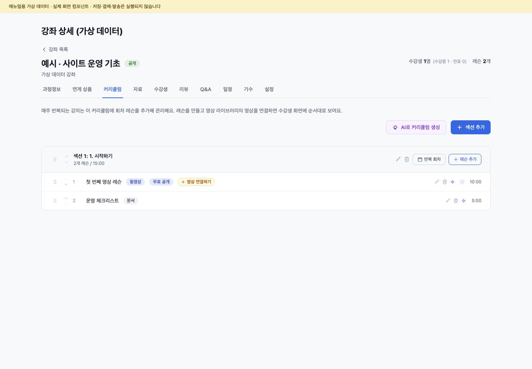Click the lines icon beside 10:00 duration
This screenshot has height=369, width=532.
(462, 182)
